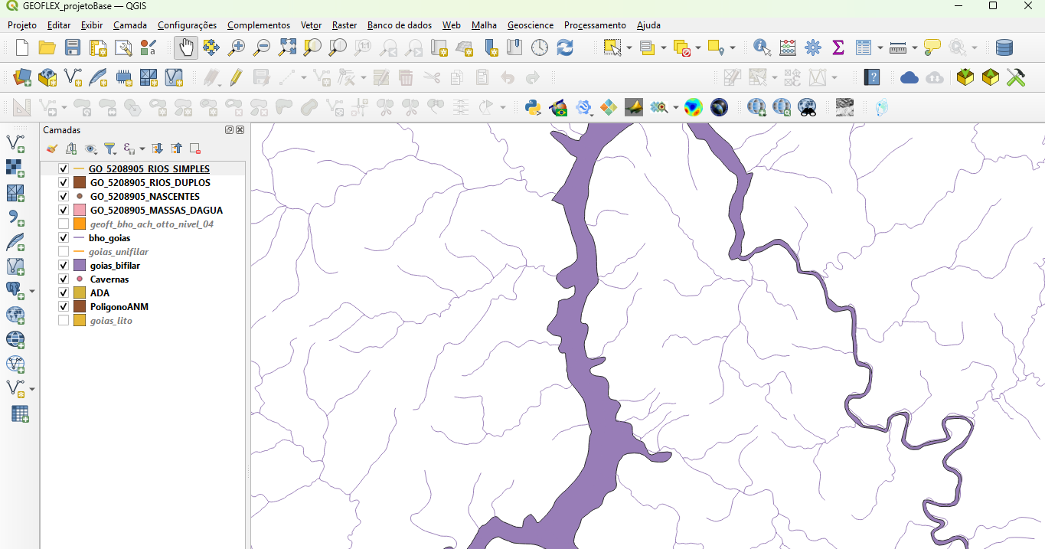This screenshot has width=1045, height=549.
Task: Click the Save Project floppy disk icon
Action: click(73, 47)
